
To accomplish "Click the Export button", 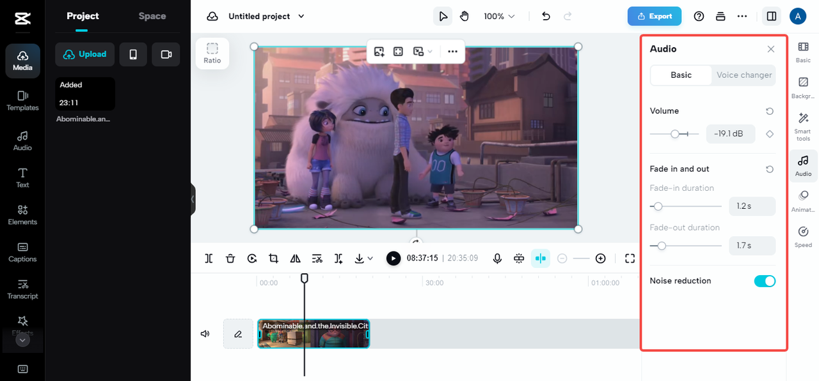I will 655,16.
